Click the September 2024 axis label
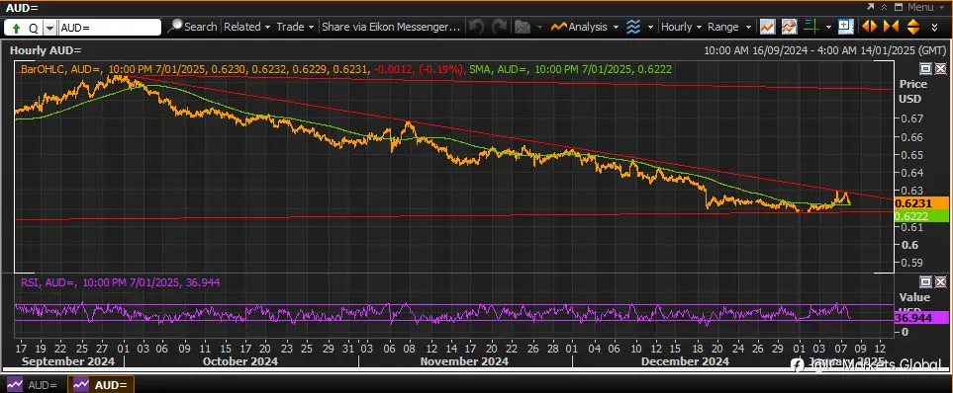Image resolution: width=953 pixels, height=393 pixels. coord(67,361)
